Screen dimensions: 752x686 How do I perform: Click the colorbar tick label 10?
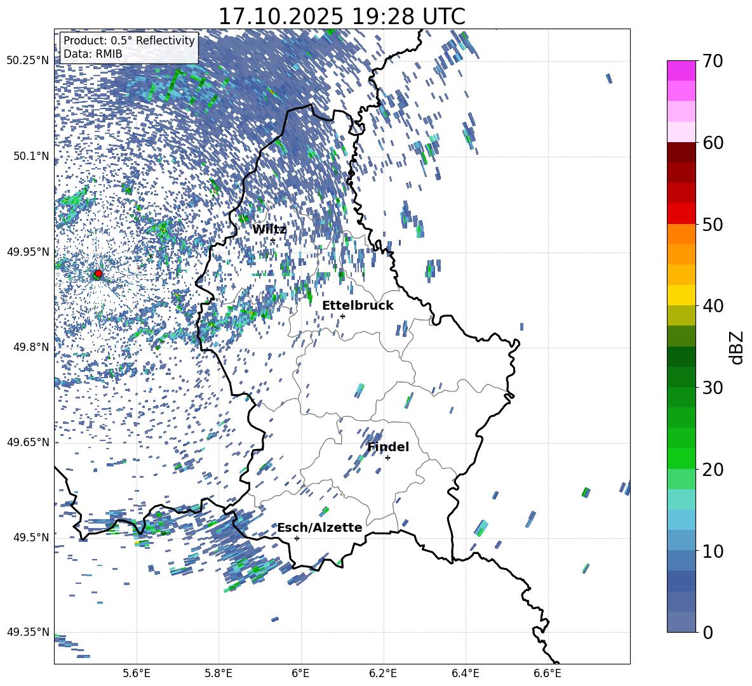(x=713, y=551)
